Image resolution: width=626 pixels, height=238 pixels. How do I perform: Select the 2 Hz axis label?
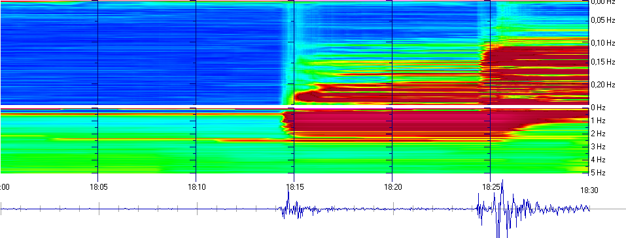[598, 134]
